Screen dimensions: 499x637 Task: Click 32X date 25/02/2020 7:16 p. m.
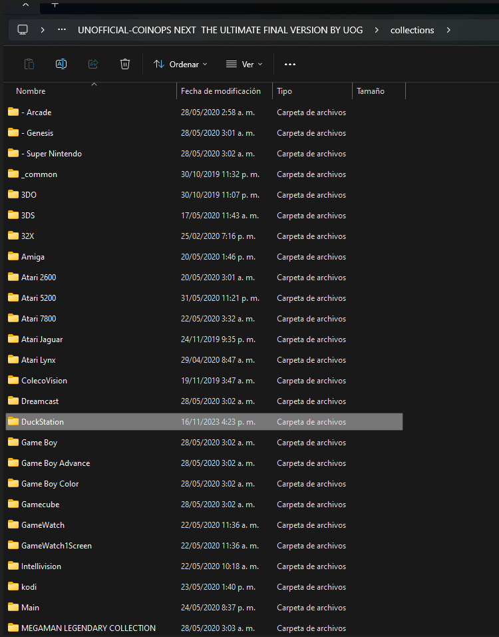[218, 236]
